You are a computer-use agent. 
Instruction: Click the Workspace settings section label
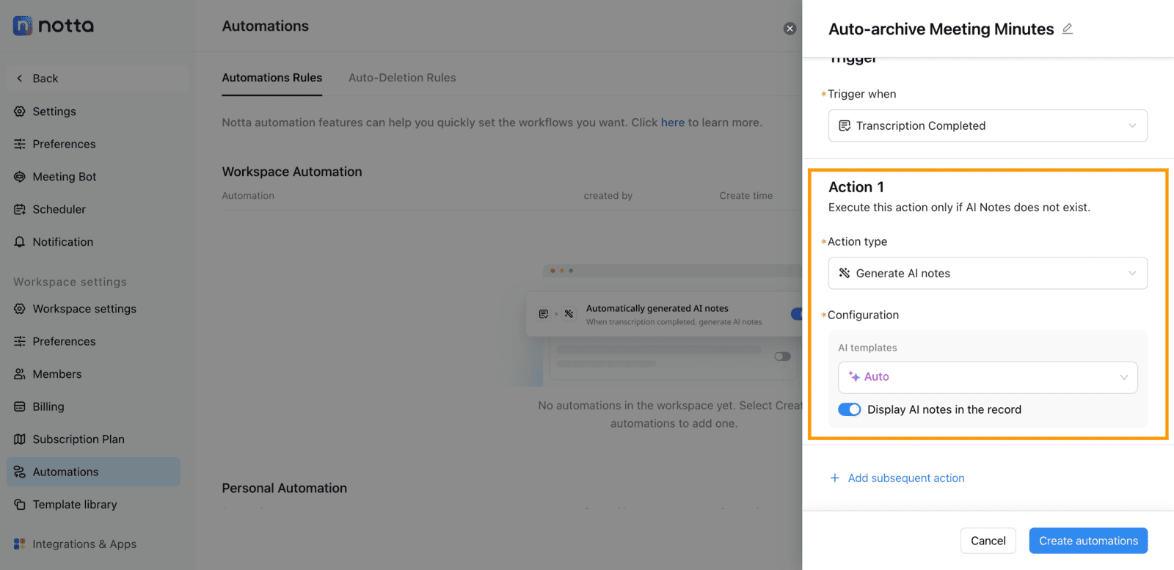(70, 282)
